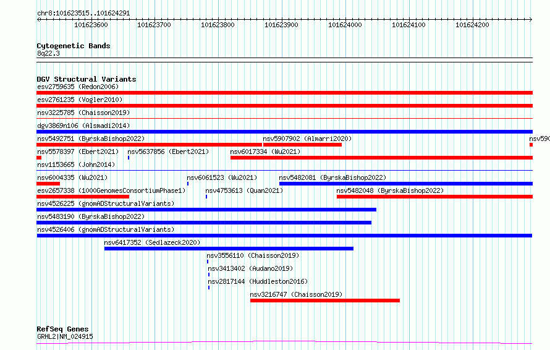Click the Cytogenetic Bands track heading
The image size is (550, 350).
(74, 46)
